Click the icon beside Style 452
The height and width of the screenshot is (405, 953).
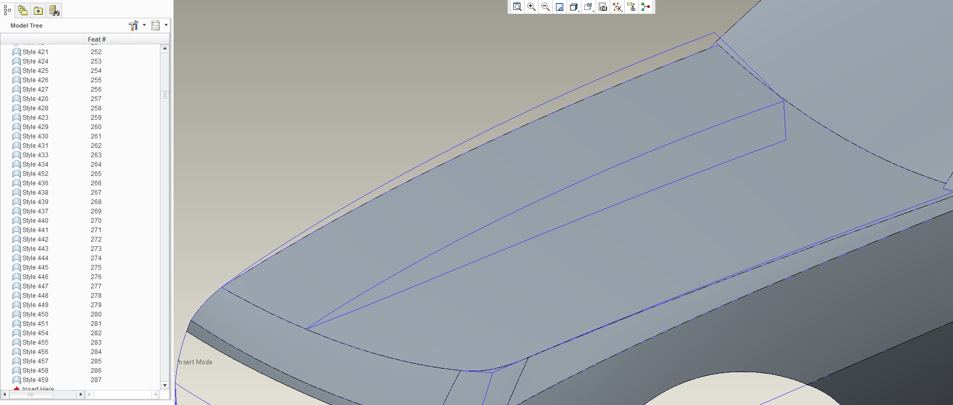(x=17, y=174)
